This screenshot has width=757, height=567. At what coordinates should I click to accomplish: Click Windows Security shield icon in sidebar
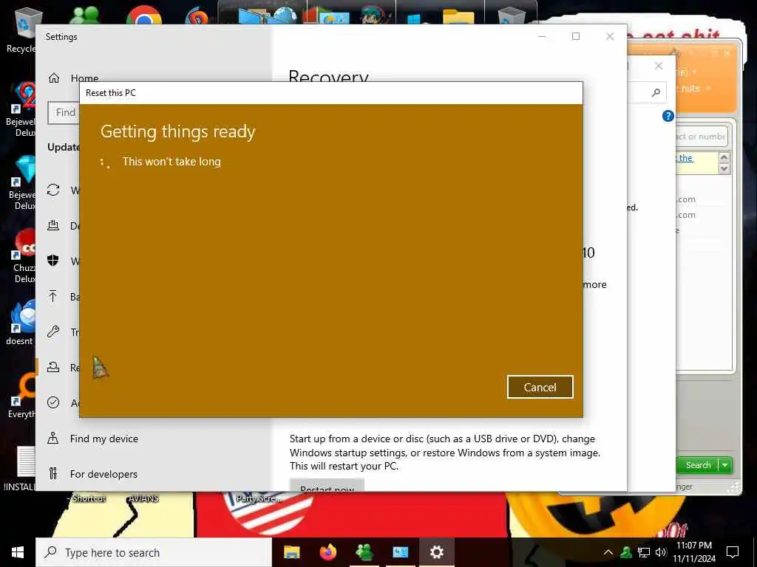click(x=53, y=261)
